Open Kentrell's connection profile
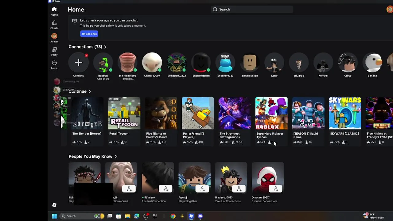The width and height of the screenshot is (393, 221). [323, 63]
